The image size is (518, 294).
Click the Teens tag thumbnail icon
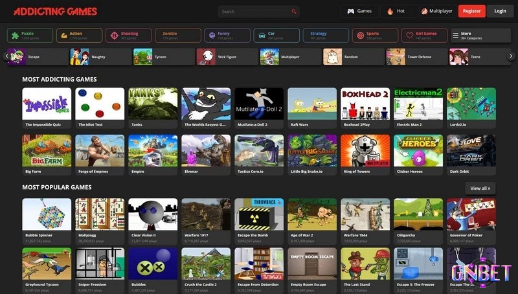coord(459,57)
